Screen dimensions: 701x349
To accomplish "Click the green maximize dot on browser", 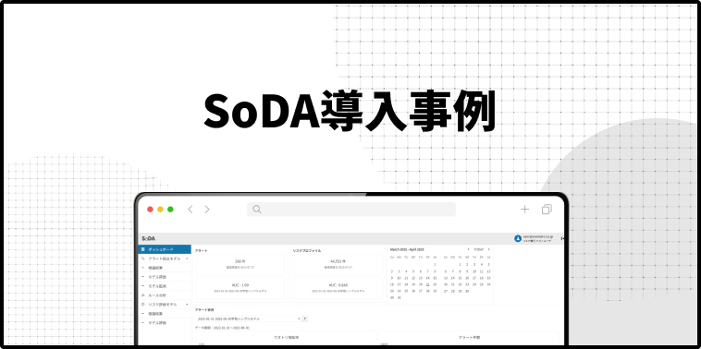I will pyautogui.click(x=170, y=210).
